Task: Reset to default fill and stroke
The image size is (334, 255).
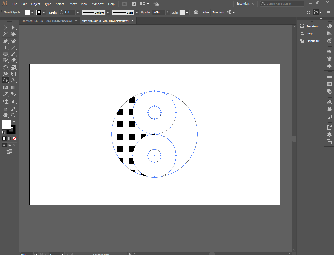Action: (3, 132)
